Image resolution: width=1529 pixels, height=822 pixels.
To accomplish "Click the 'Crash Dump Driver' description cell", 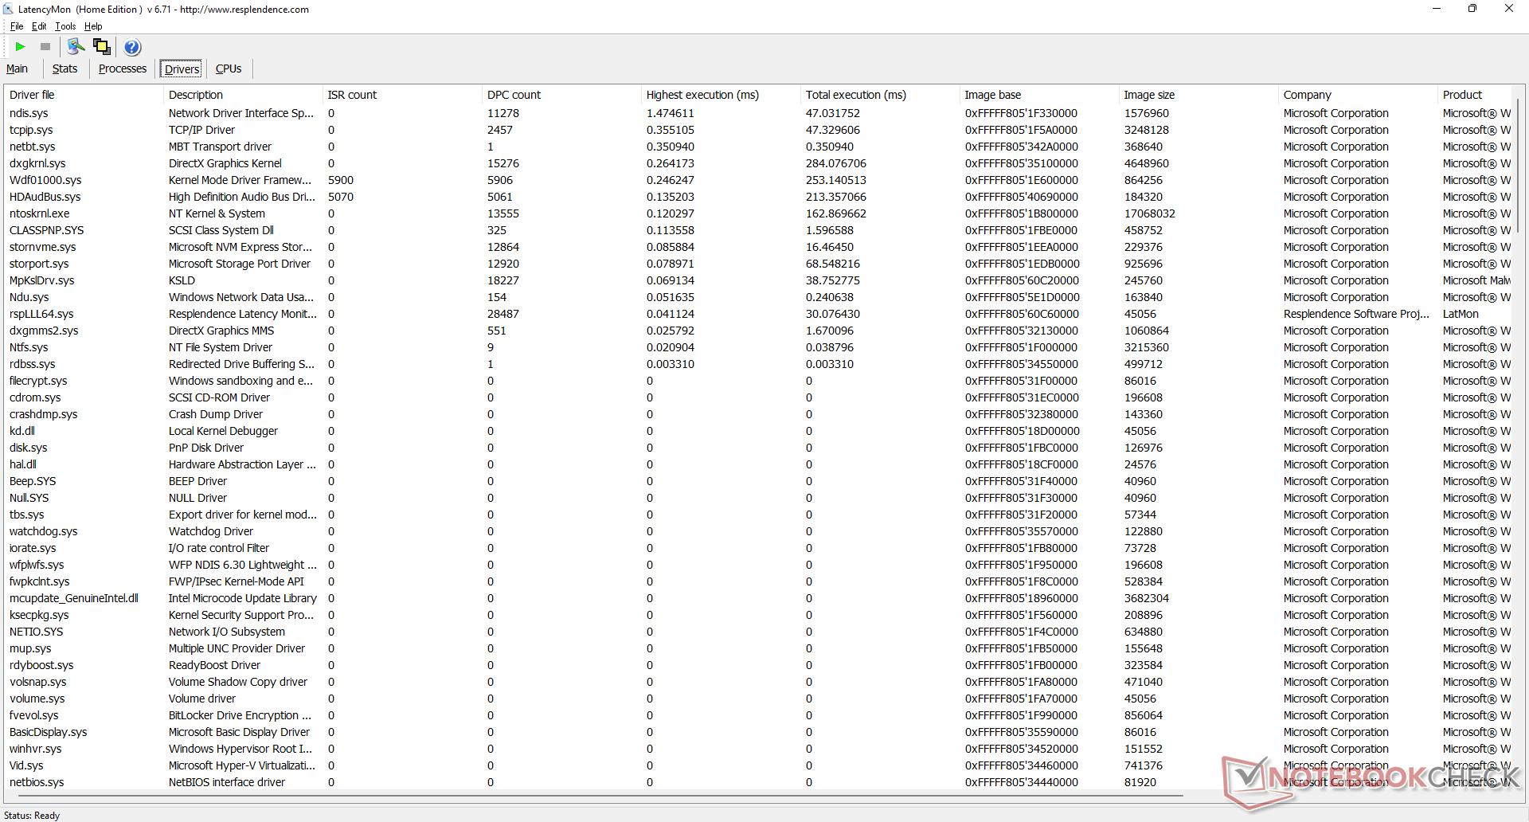I will click(x=216, y=414).
